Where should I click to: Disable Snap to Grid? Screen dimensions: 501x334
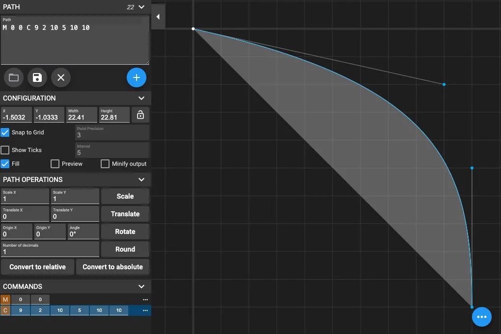coord(5,132)
